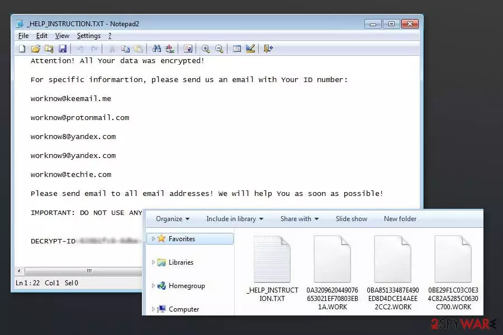Click the New document icon in Notepad2 toolbar
Screen dimensions: 503x335
pos(22,49)
